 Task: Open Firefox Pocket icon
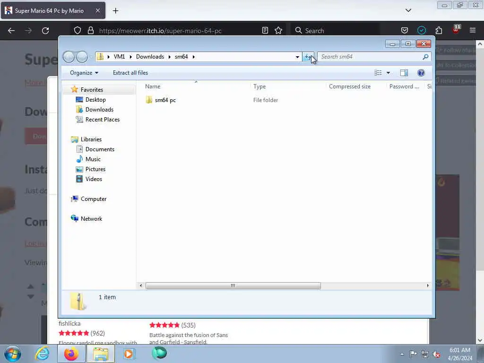pos(405,30)
